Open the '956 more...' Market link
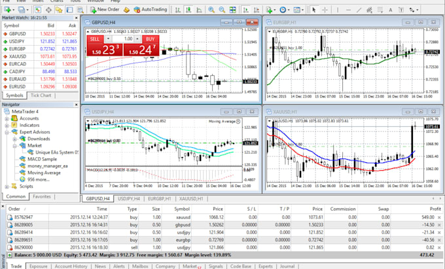445x269 pixels. pos(39,179)
